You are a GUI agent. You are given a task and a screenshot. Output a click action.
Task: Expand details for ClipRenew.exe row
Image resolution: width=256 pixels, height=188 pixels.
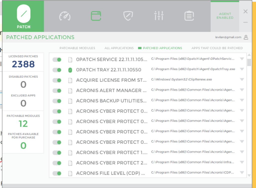pos(242,79)
